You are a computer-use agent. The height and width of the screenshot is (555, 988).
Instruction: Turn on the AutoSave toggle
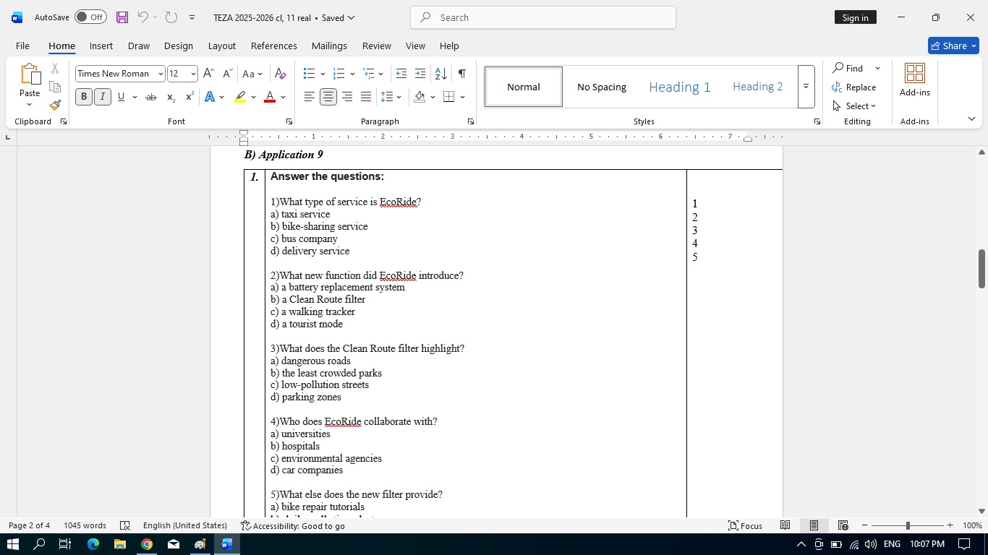[x=90, y=17]
